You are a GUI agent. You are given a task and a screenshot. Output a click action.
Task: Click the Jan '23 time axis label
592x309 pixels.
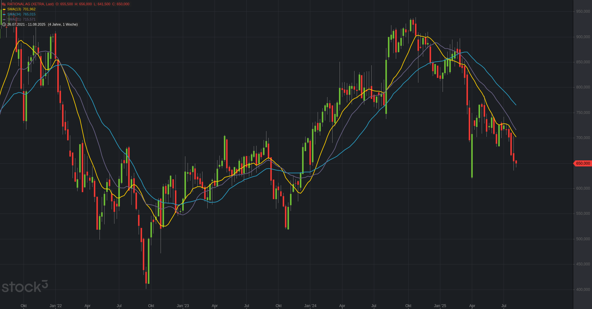[x=183, y=306]
